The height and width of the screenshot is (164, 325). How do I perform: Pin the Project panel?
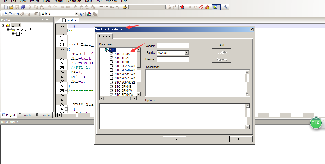pos(47,20)
